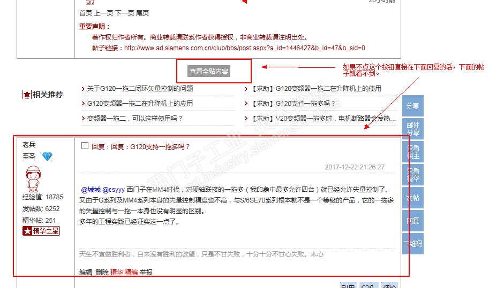The height and width of the screenshot is (288, 489).
Task: Click the 发帖数: 6252 stat
Action: [x=41, y=209]
